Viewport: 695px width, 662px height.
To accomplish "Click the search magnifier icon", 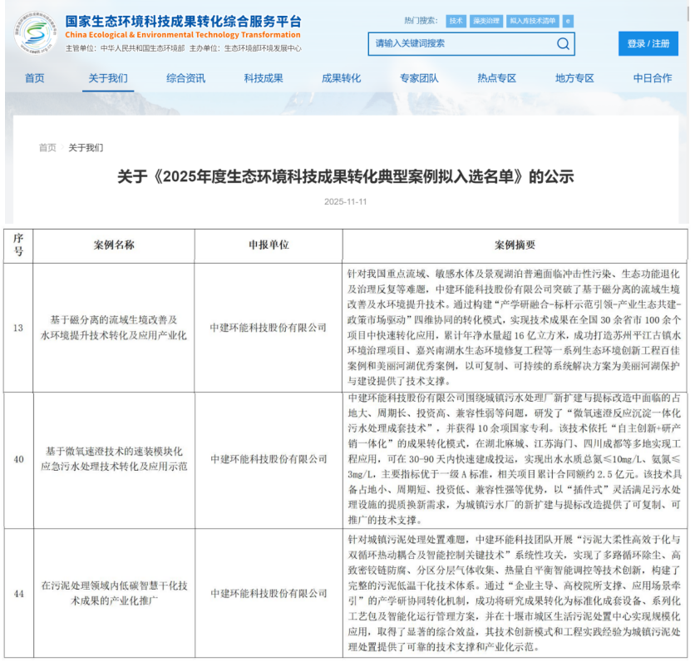I will 563,44.
